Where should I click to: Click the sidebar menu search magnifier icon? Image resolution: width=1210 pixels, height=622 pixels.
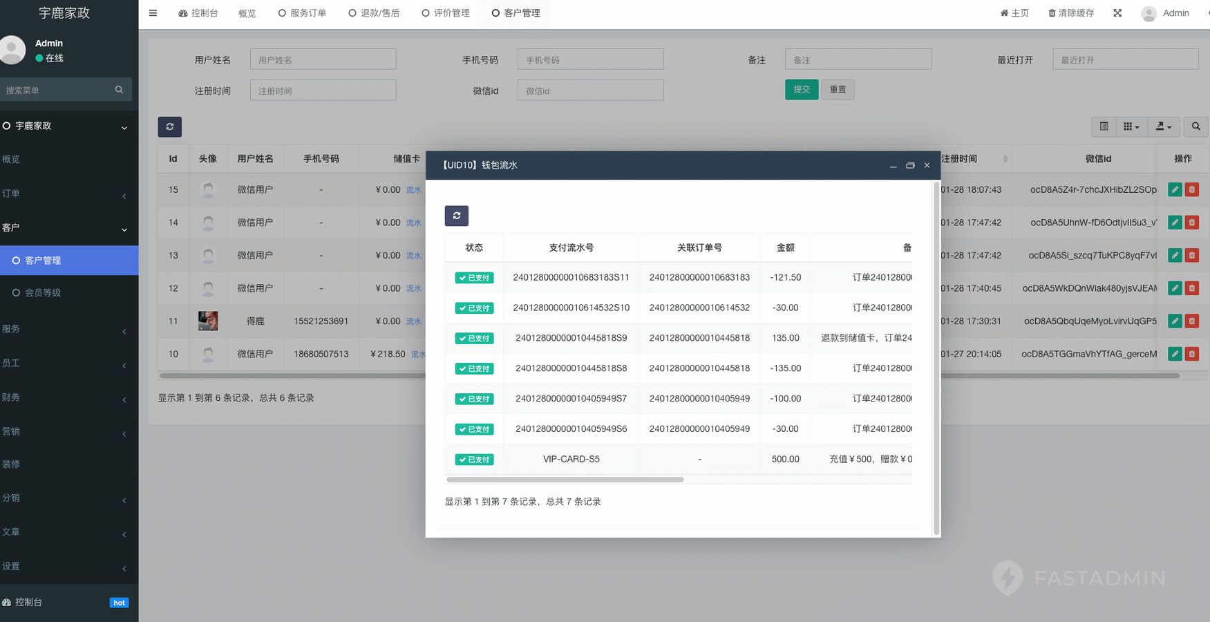(119, 90)
